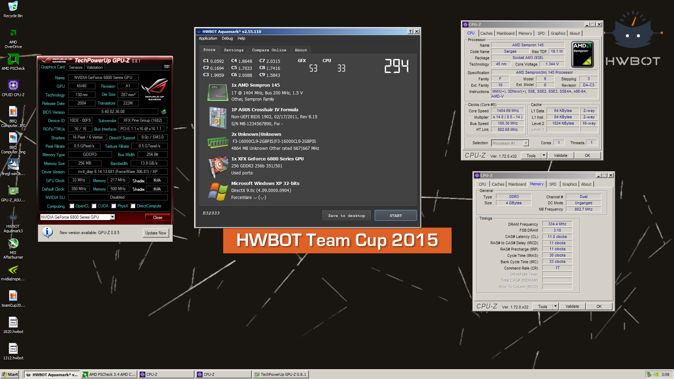Click DRAM Frequency value field
Image resolution: width=674 pixels, height=379 pixels.
pos(557,224)
